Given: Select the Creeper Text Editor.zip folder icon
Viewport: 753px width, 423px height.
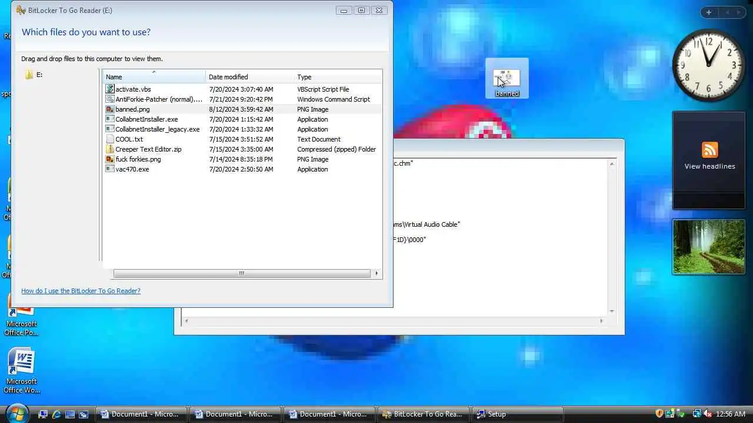Looking at the screenshot, I should [110, 149].
